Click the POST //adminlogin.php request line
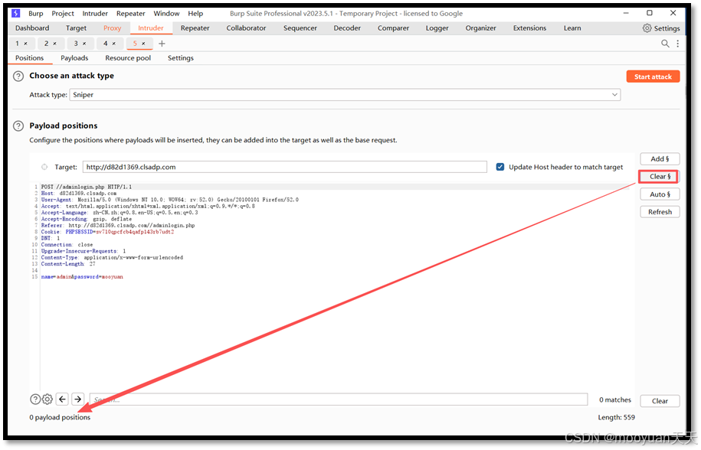 click(x=87, y=187)
